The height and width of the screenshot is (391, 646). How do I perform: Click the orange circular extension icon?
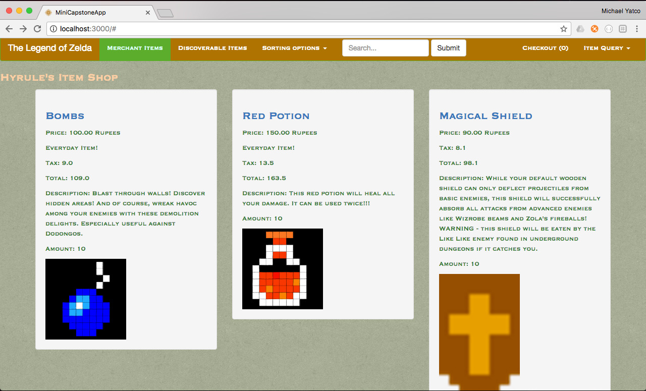coord(595,29)
